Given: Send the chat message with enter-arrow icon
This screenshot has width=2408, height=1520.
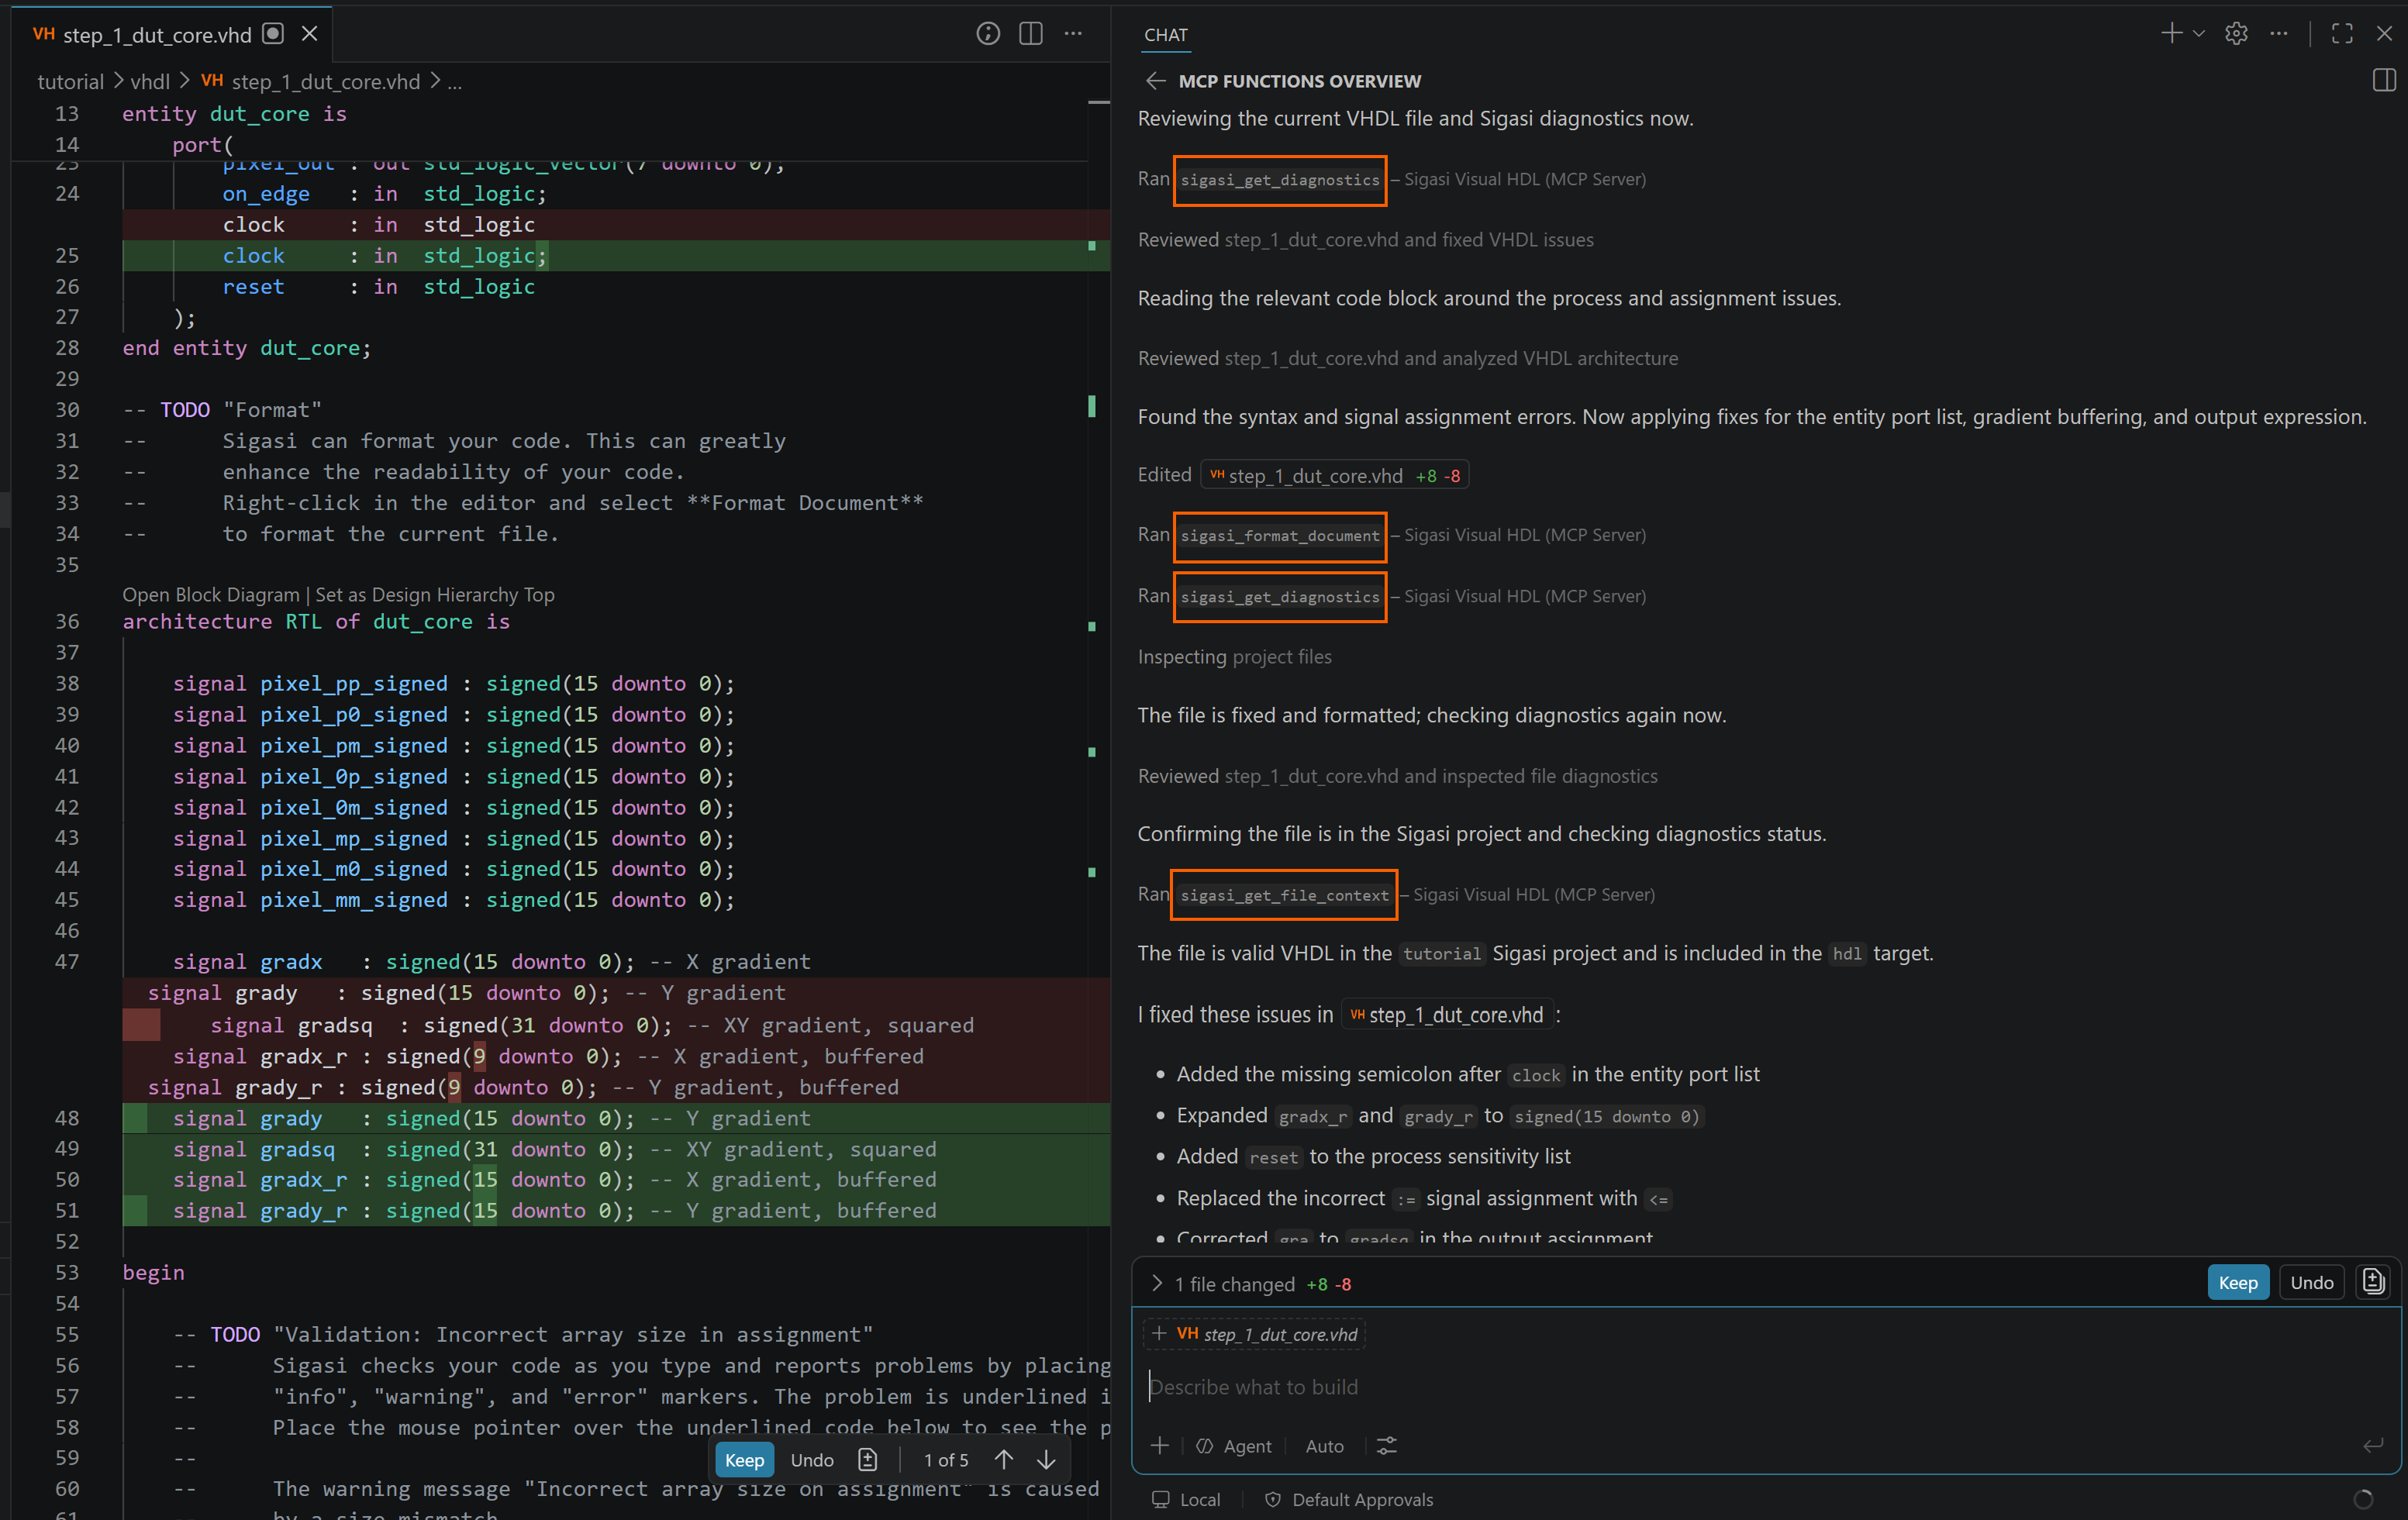Looking at the screenshot, I should point(2373,1446).
